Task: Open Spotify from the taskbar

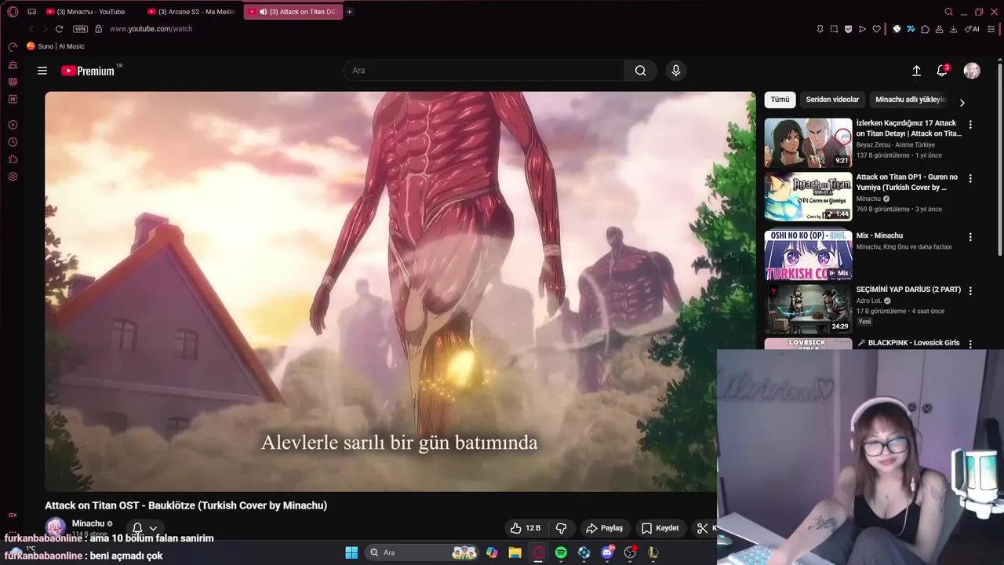Action: [x=561, y=552]
